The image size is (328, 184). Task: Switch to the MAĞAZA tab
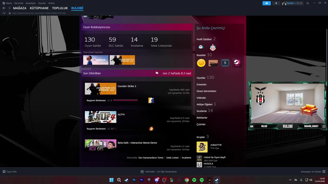click(20, 8)
